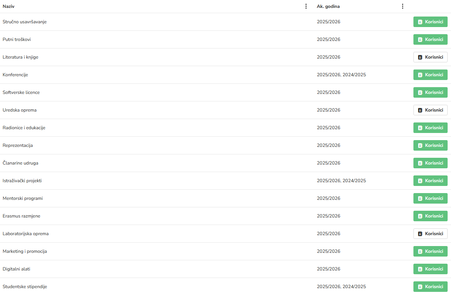451x293 pixels.
Task: Open Korisnici for Erasmus razmjene
Action: coord(430,216)
